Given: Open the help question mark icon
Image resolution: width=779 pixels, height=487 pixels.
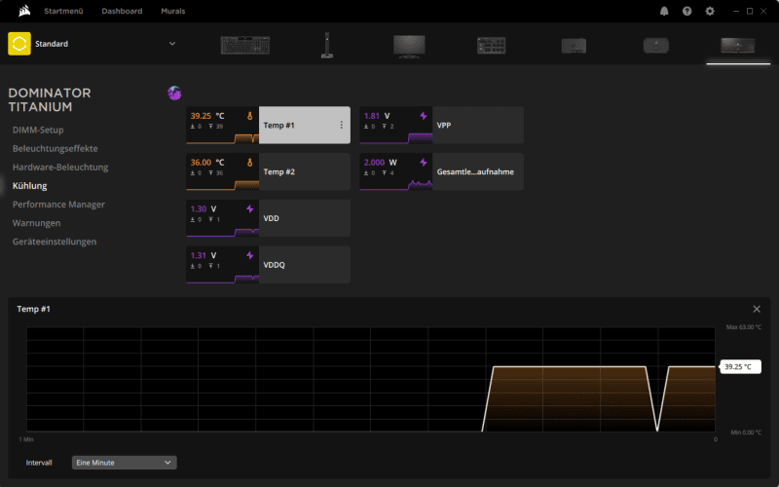Looking at the screenshot, I should coord(687,11).
